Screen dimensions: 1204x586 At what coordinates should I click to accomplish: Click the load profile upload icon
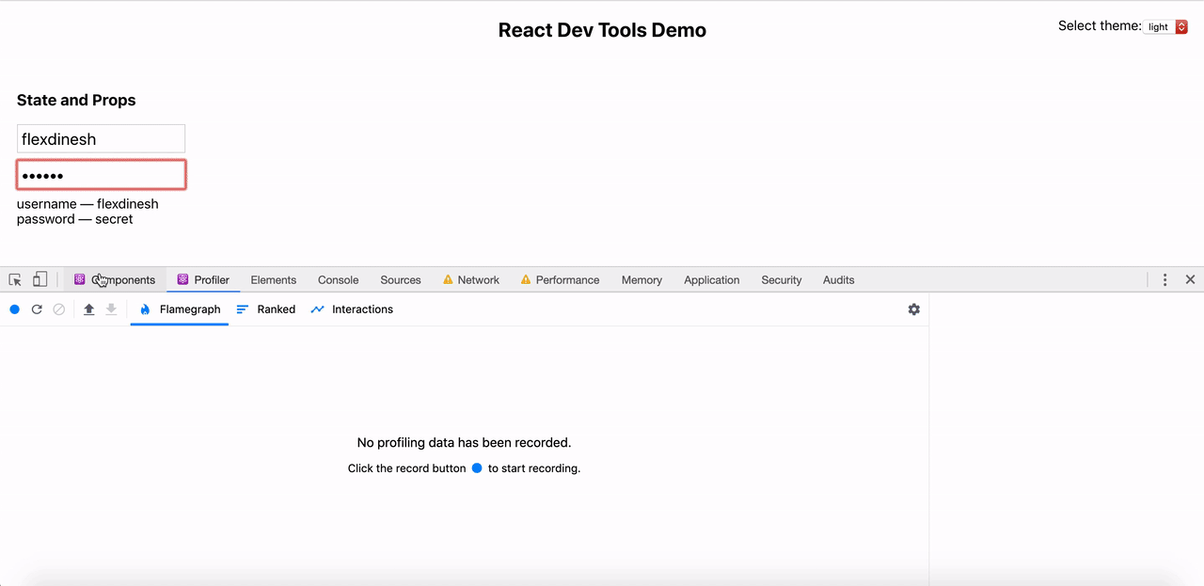[89, 309]
